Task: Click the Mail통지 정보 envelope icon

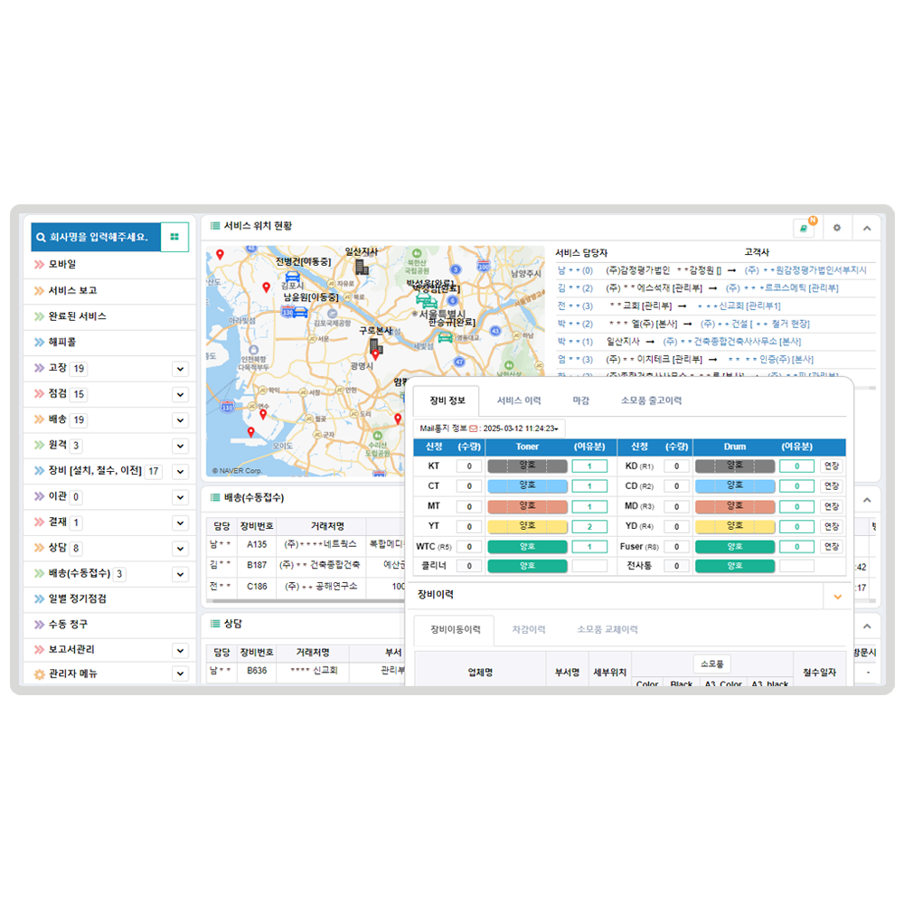Action: [x=473, y=428]
